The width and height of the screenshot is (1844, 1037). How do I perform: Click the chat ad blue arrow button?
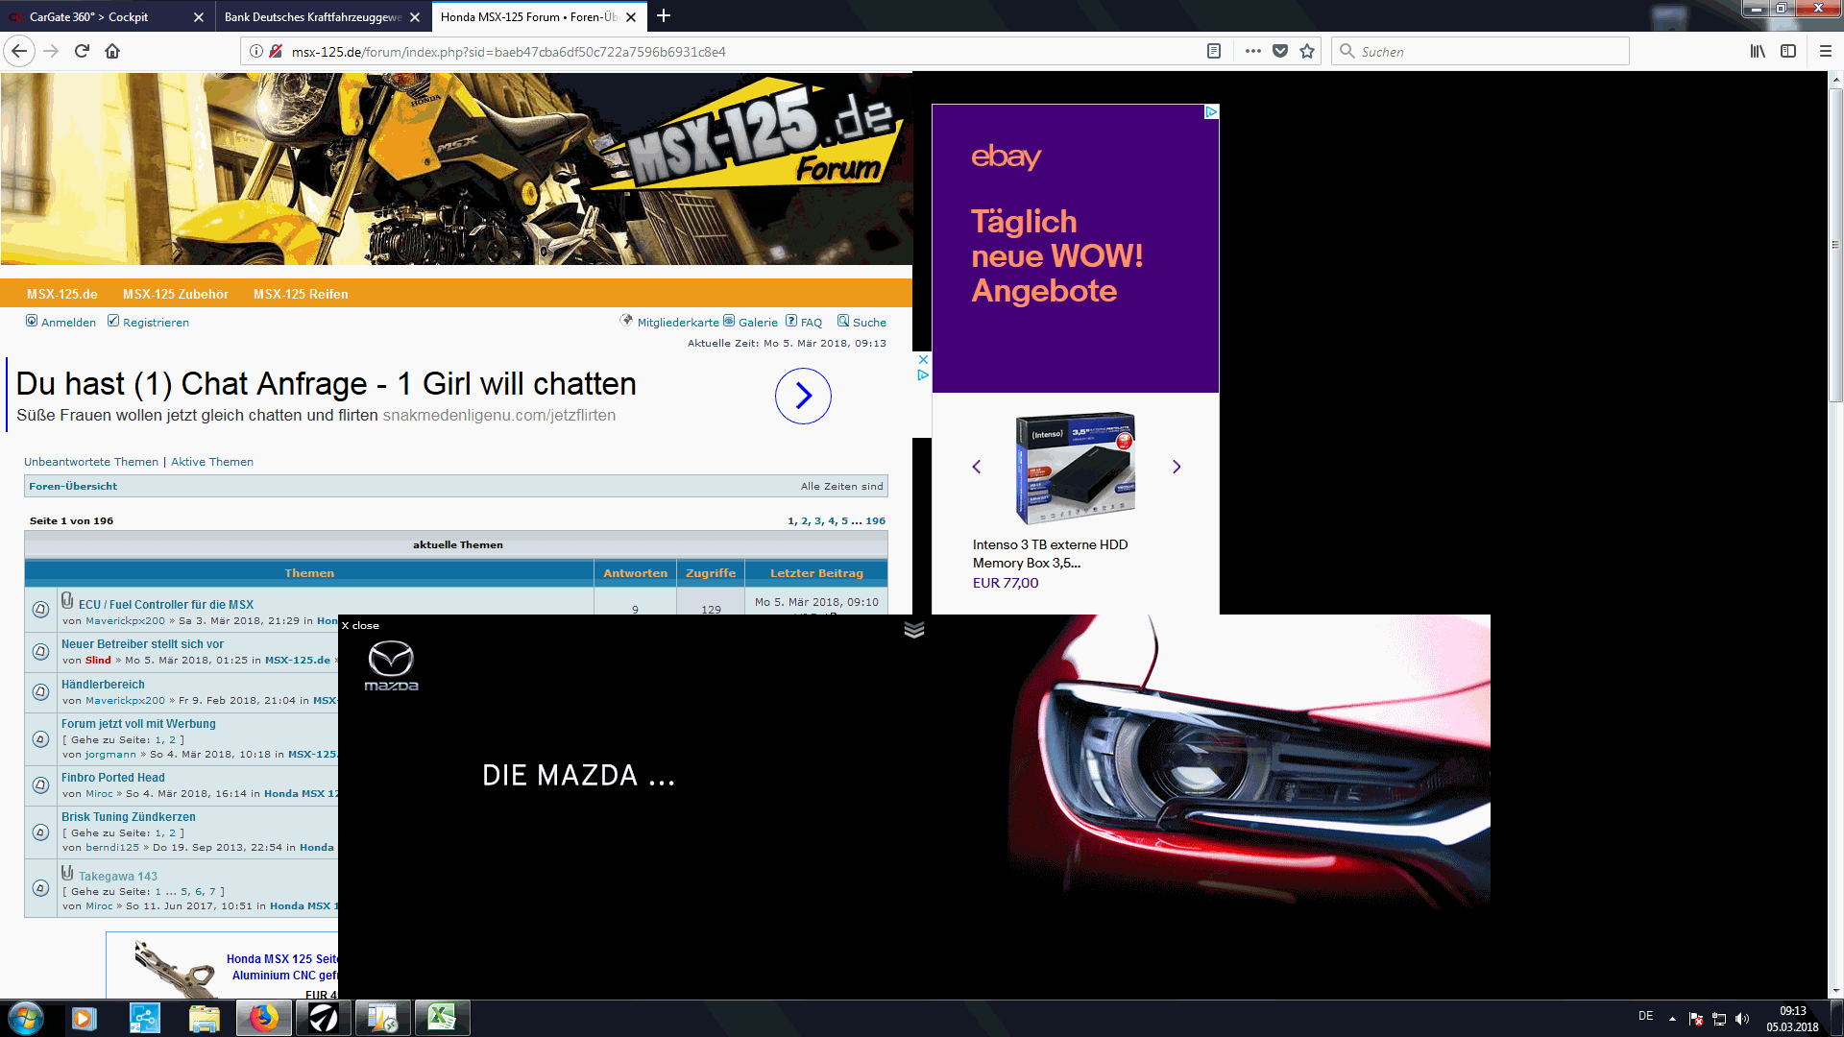coord(803,396)
